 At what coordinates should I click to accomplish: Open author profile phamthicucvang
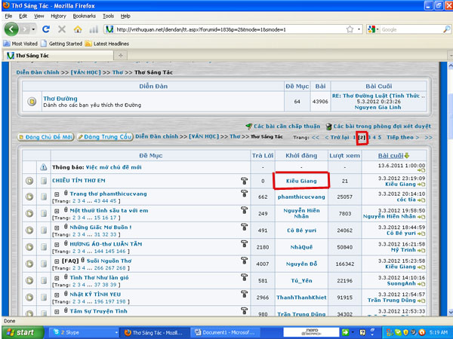[x=301, y=197]
